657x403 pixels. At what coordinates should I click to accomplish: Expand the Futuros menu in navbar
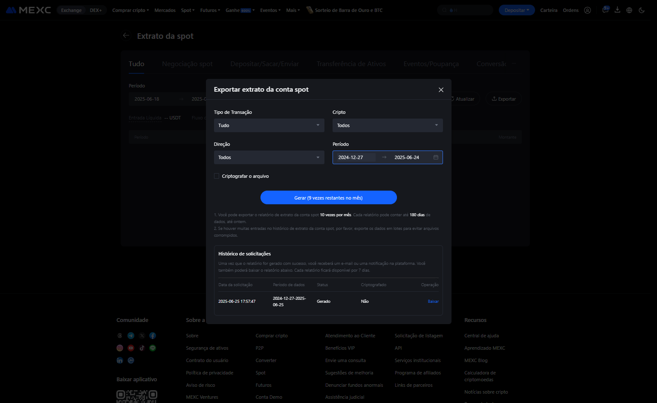point(210,10)
